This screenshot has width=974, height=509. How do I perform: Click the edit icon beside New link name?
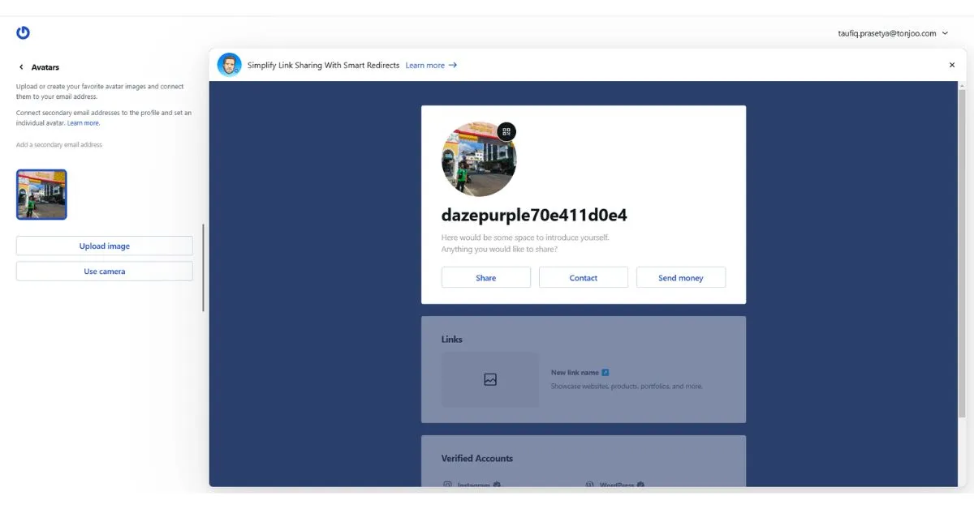click(x=607, y=371)
